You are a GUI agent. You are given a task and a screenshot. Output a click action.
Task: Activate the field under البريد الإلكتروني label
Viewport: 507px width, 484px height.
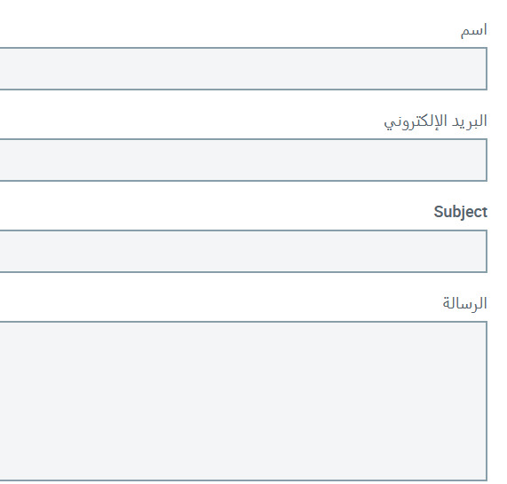click(x=243, y=160)
